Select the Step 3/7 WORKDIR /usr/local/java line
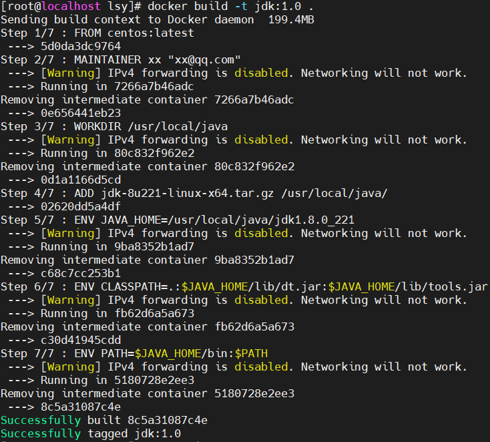 click(x=114, y=127)
